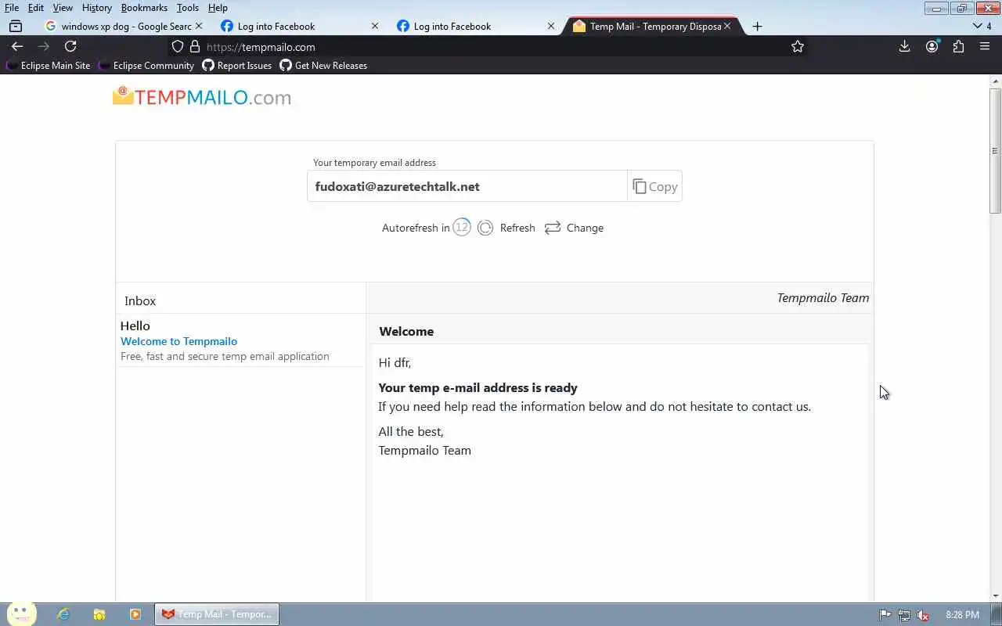
Task: Click the Start button smiley icon
Action: tap(21, 613)
